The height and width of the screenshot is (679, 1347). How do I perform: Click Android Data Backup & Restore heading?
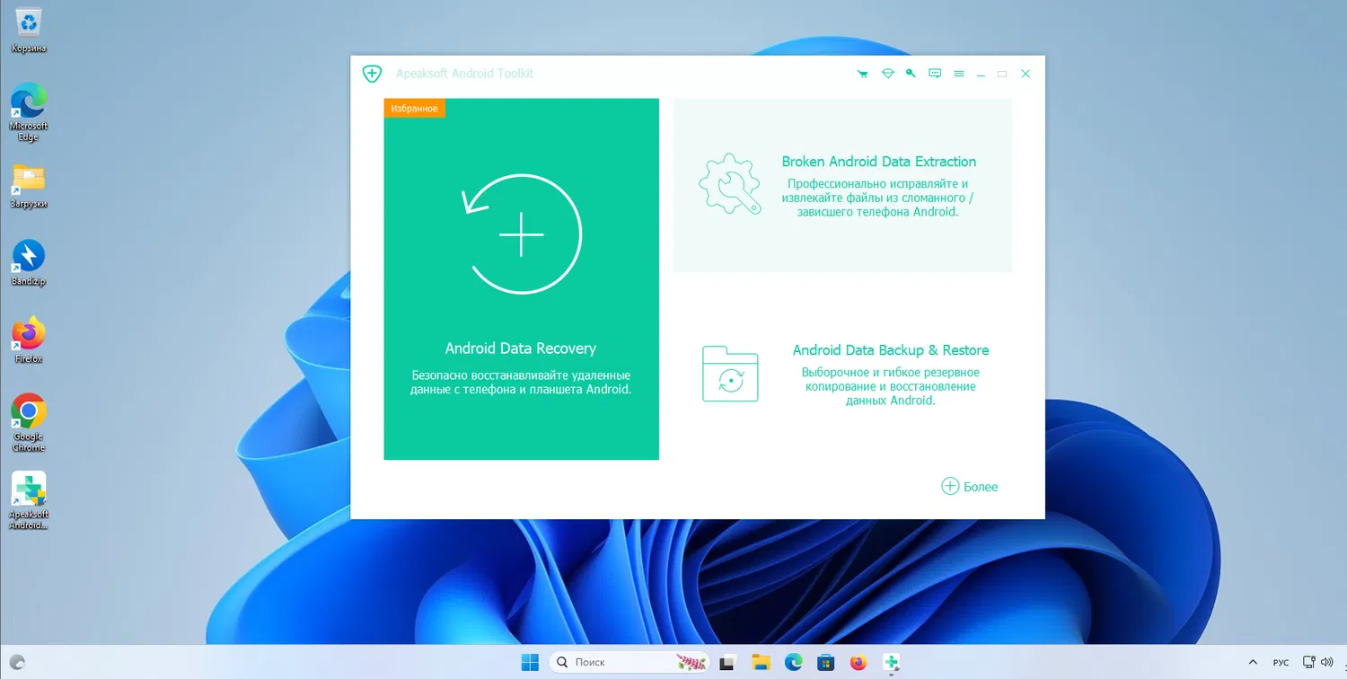(890, 349)
